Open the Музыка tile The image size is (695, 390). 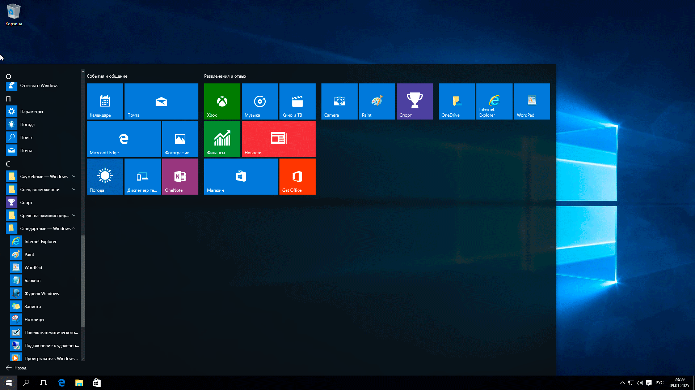coord(260,101)
